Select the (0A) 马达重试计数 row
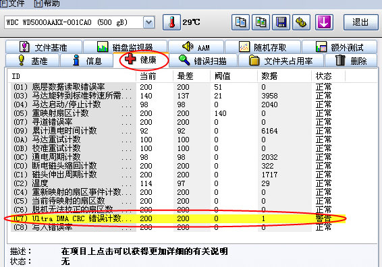This screenshot has height=267, width=382. pyautogui.click(x=178, y=140)
